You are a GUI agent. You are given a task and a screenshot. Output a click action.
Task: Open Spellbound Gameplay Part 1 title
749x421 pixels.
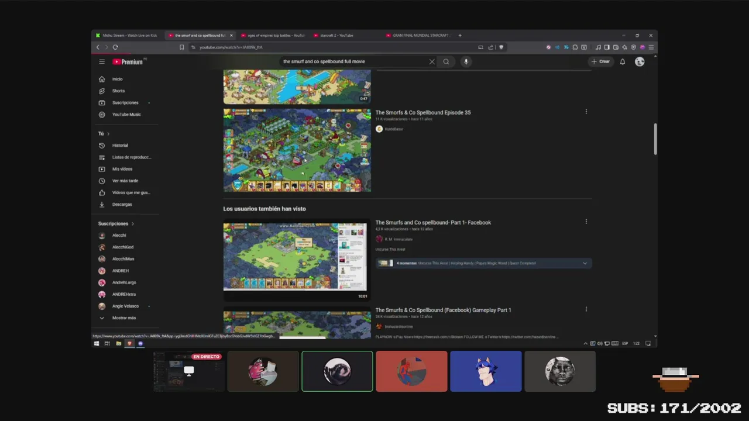443,310
